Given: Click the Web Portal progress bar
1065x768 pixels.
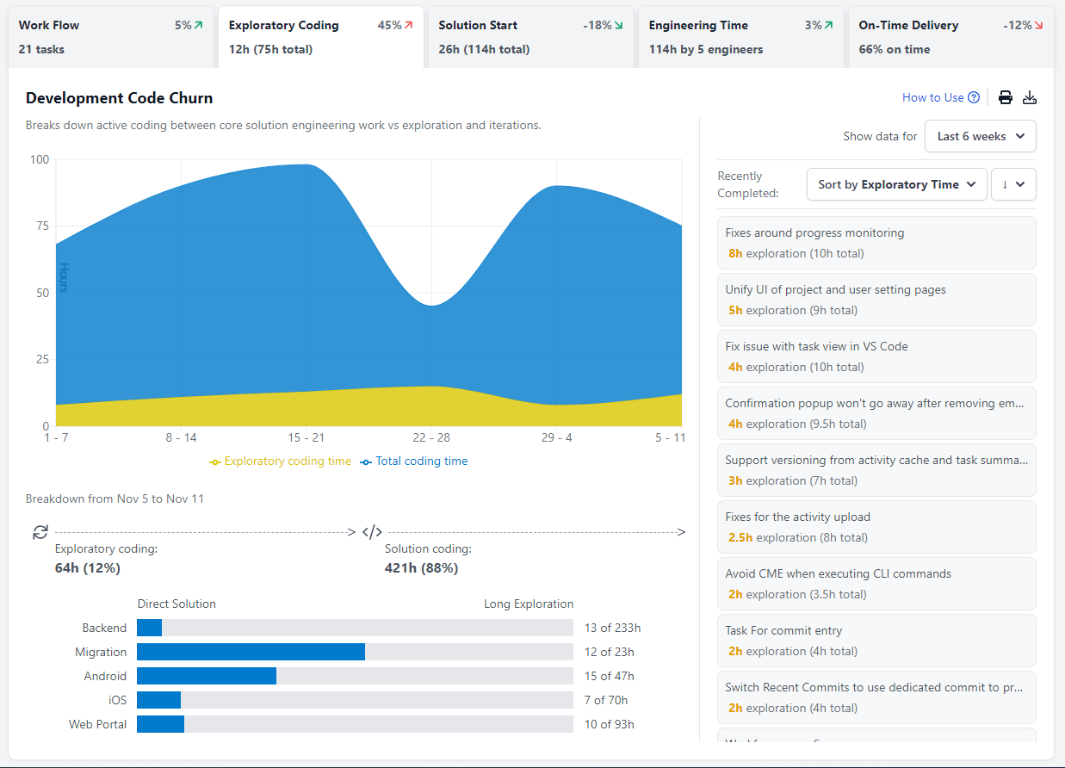Looking at the screenshot, I should click(x=355, y=724).
